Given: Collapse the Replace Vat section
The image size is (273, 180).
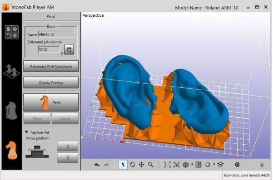Looking at the screenshot, I should (26, 132).
